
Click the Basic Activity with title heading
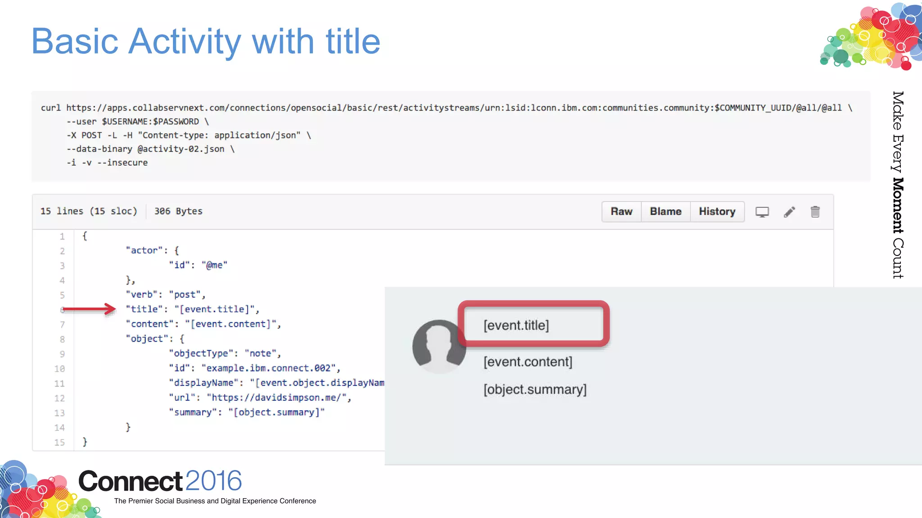[206, 41]
